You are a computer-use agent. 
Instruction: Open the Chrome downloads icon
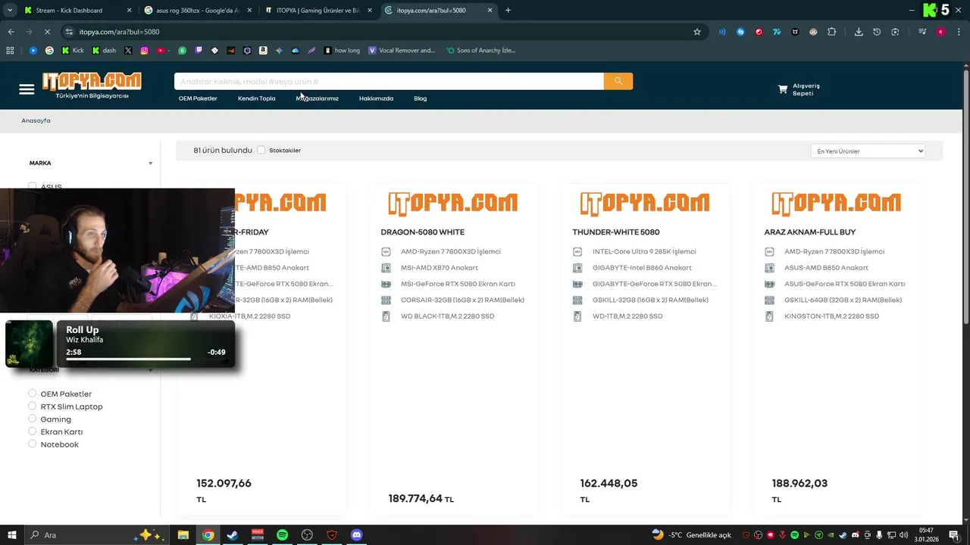tap(859, 32)
